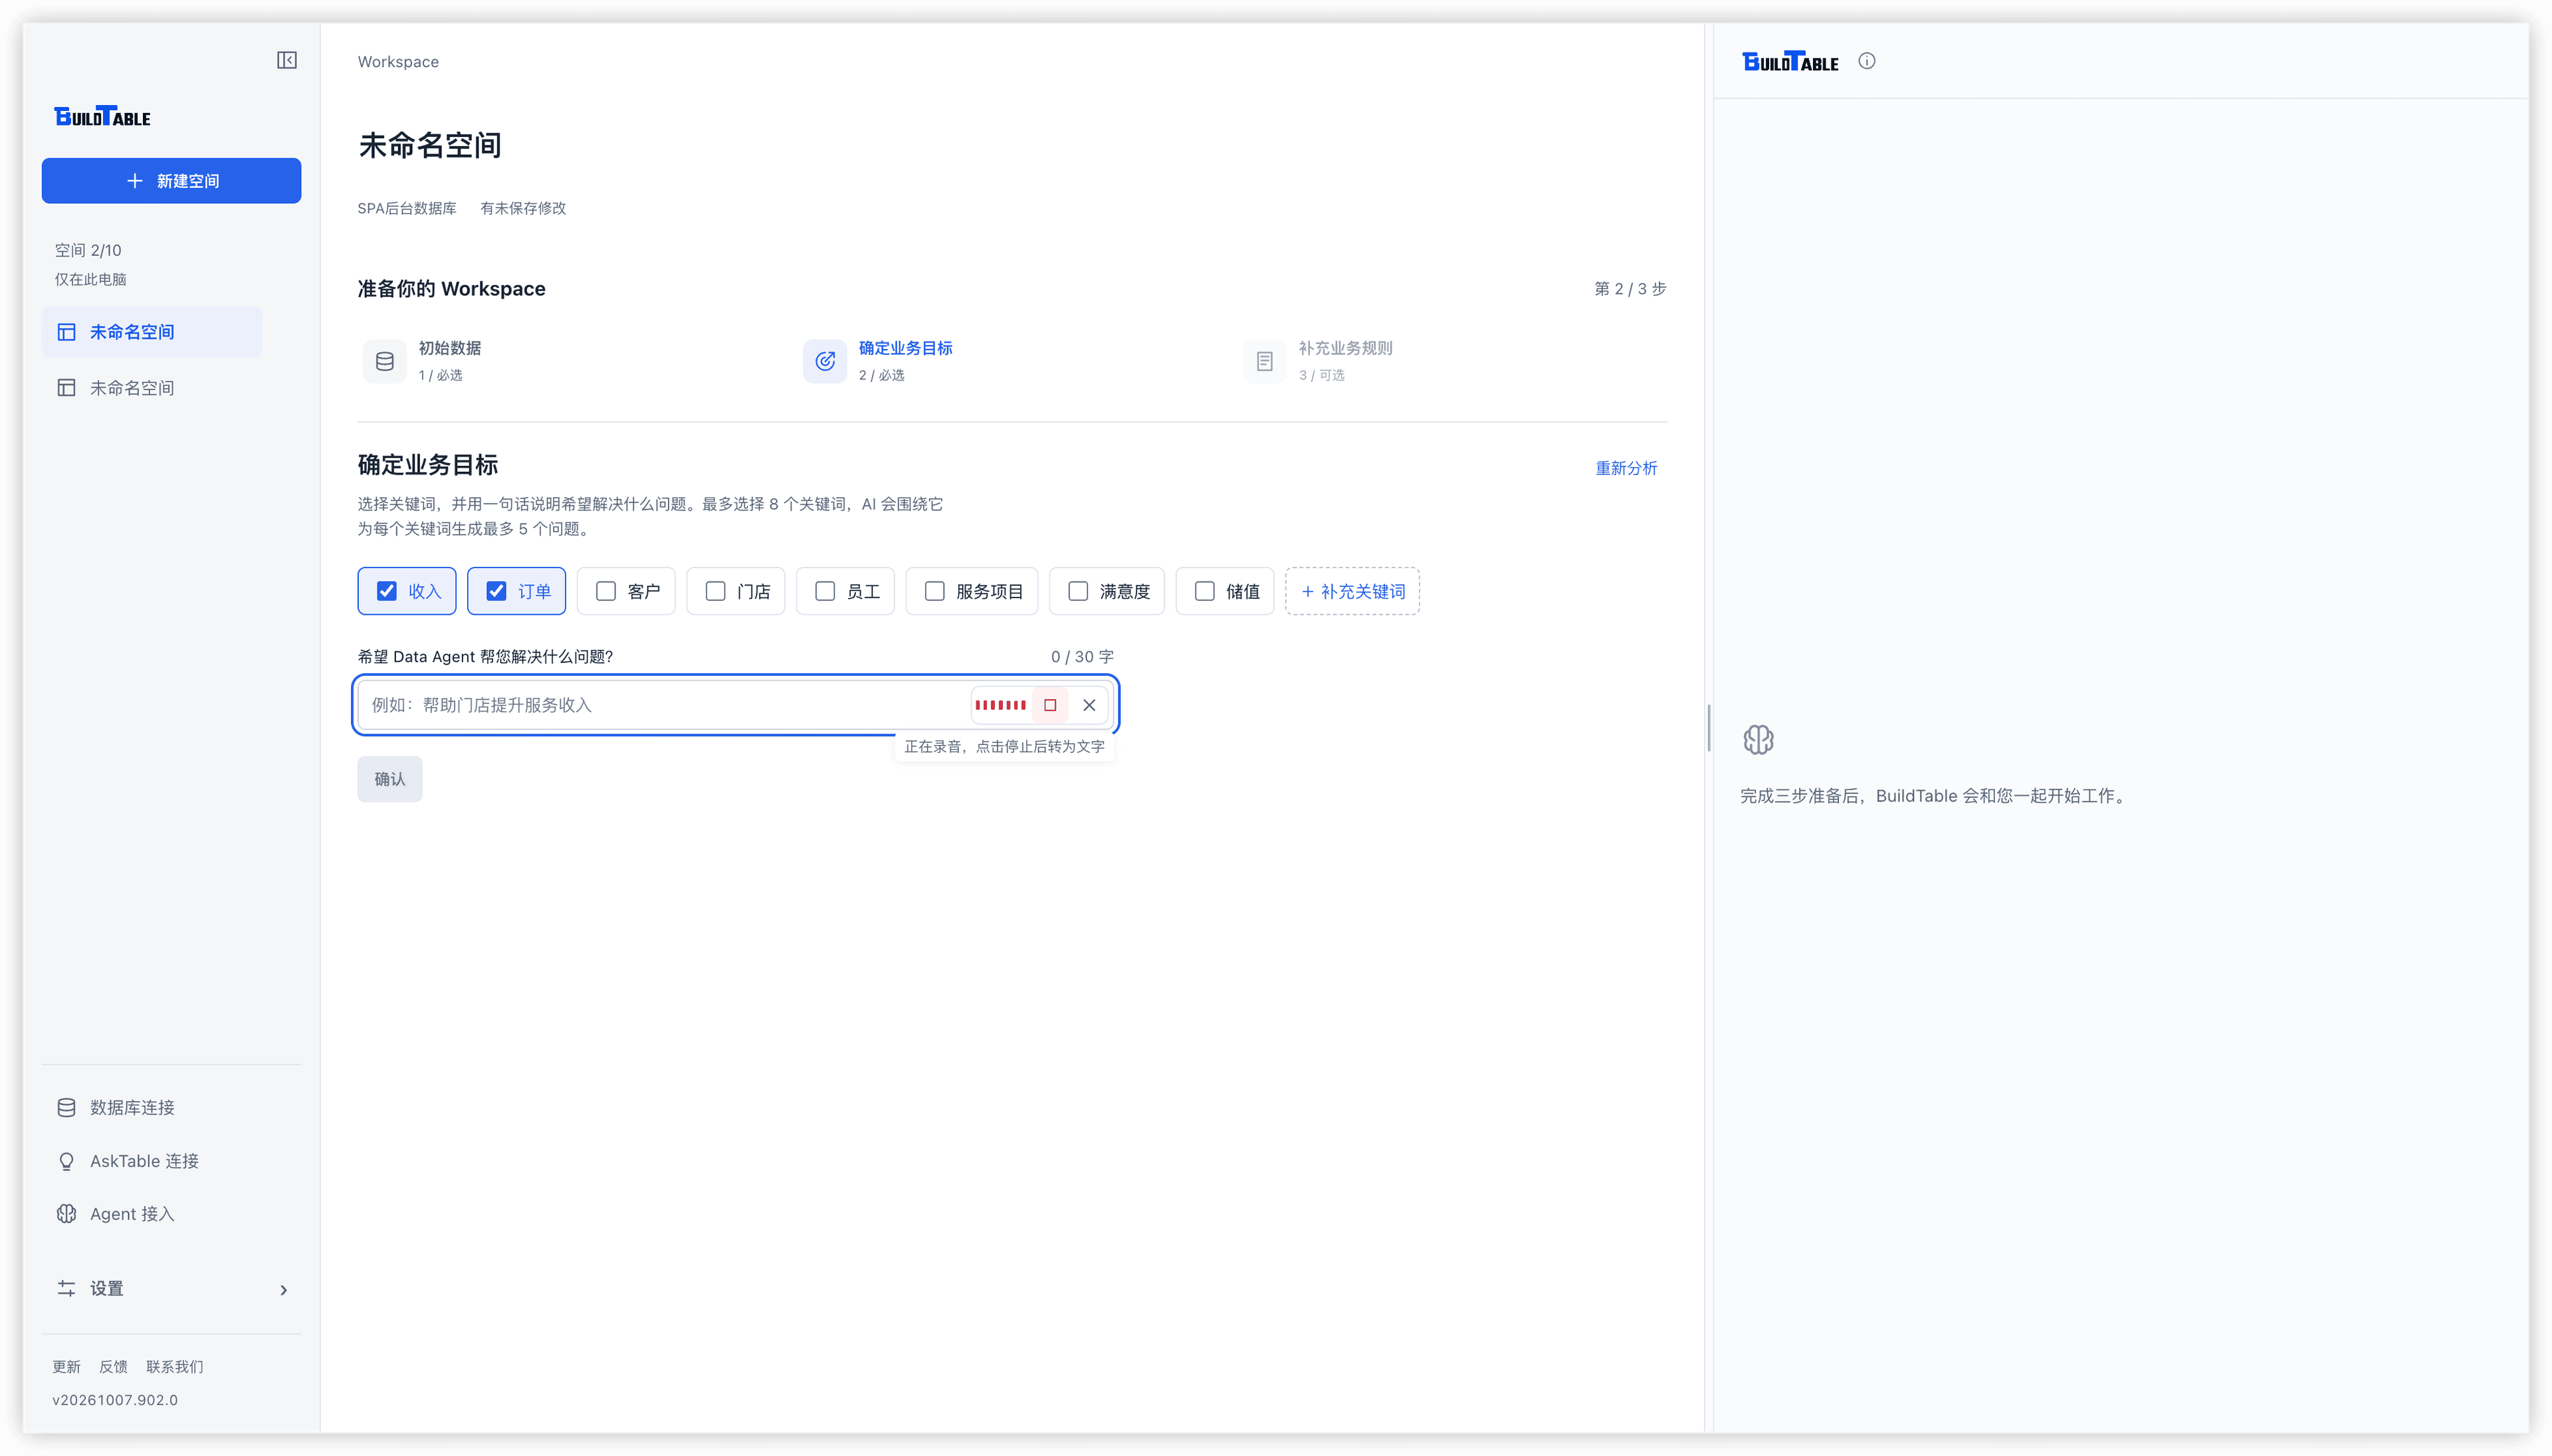Expand the 设置 menu chevron
Screen dimensions: 2552x1456
point(283,1290)
